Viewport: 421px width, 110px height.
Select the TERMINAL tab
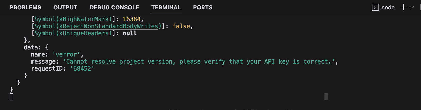point(166,8)
